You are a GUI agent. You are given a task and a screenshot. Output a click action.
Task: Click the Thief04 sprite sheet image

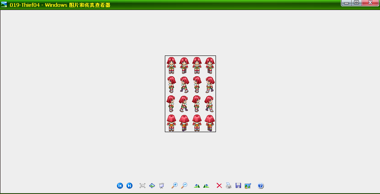[x=190, y=94]
